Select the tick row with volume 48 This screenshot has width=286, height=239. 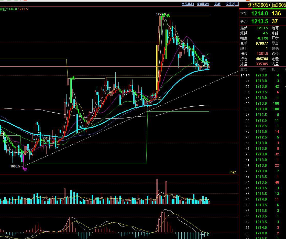pos(263,182)
